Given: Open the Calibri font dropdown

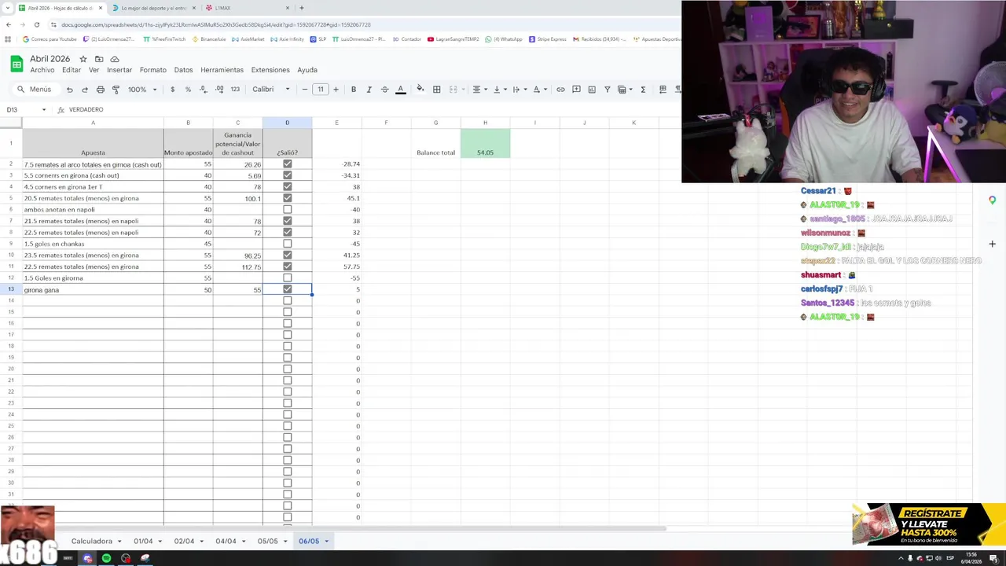Looking at the screenshot, I should pyautogui.click(x=271, y=90).
